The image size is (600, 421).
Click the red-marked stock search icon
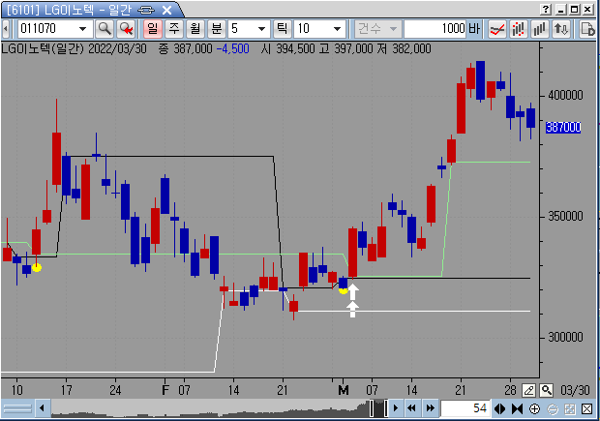click(125, 28)
